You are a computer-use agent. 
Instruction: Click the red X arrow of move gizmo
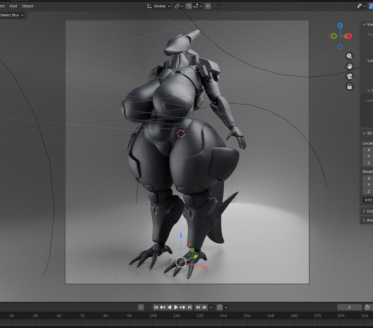tap(204, 267)
